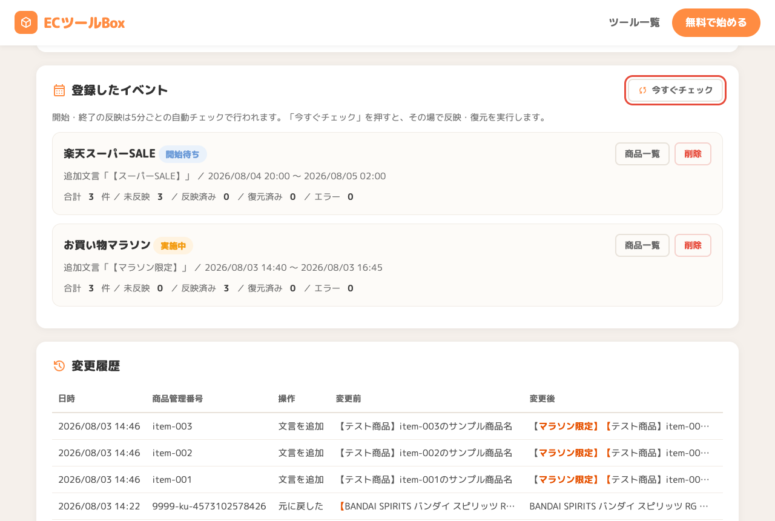Click the 日時 column header
Screen dimensions: 775x521
pos(67,399)
